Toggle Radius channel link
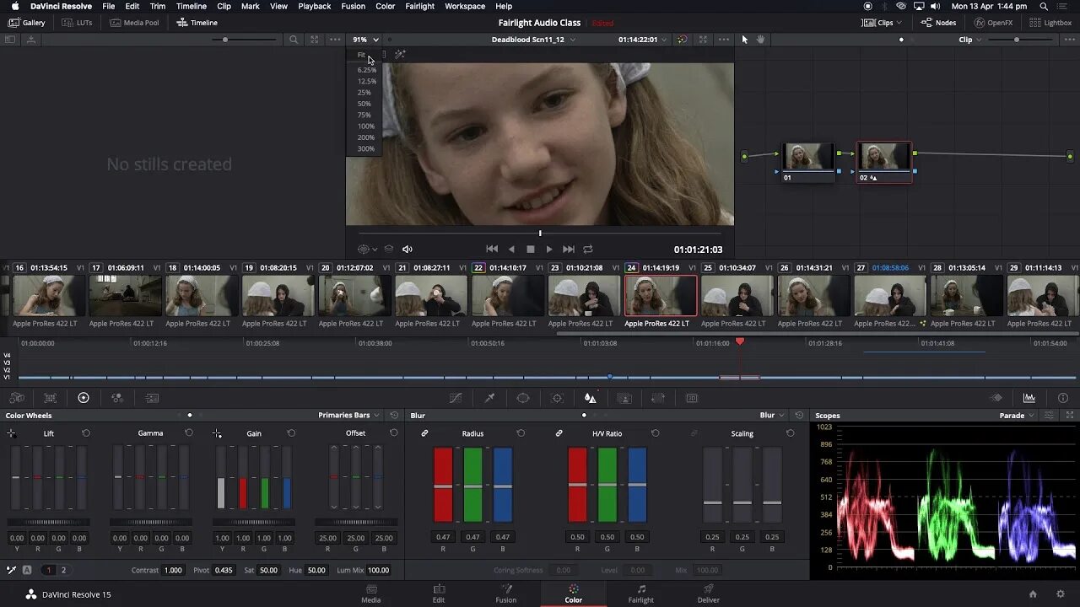Screen dimensions: 1080x607 [x=425, y=433]
